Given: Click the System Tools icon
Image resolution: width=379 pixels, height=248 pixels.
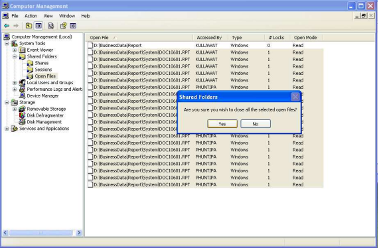Looking at the screenshot, I should coord(15,44).
